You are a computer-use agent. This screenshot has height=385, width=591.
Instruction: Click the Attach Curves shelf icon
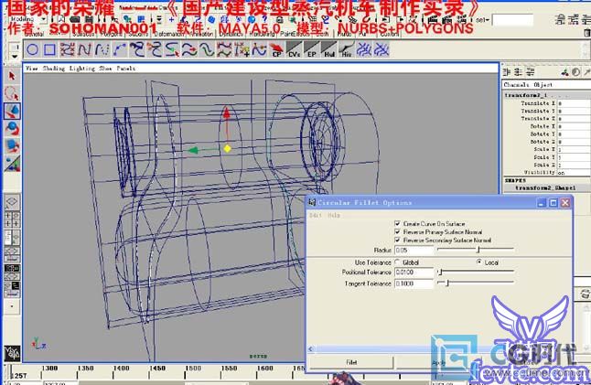click(137, 49)
